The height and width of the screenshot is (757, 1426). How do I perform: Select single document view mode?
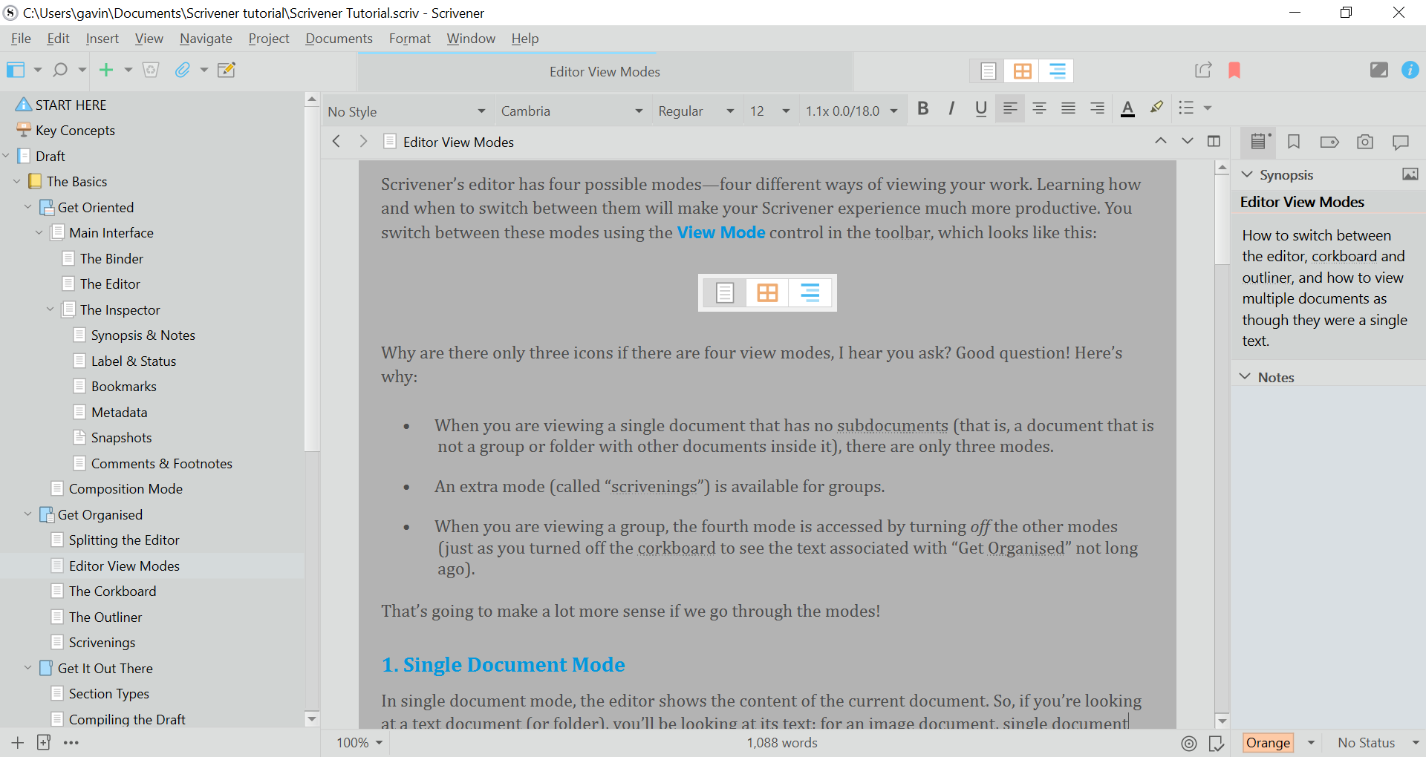(x=988, y=71)
